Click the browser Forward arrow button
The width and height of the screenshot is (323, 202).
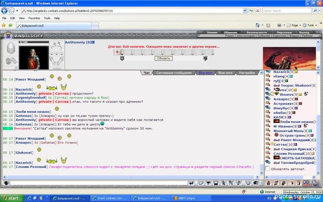(11, 11)
